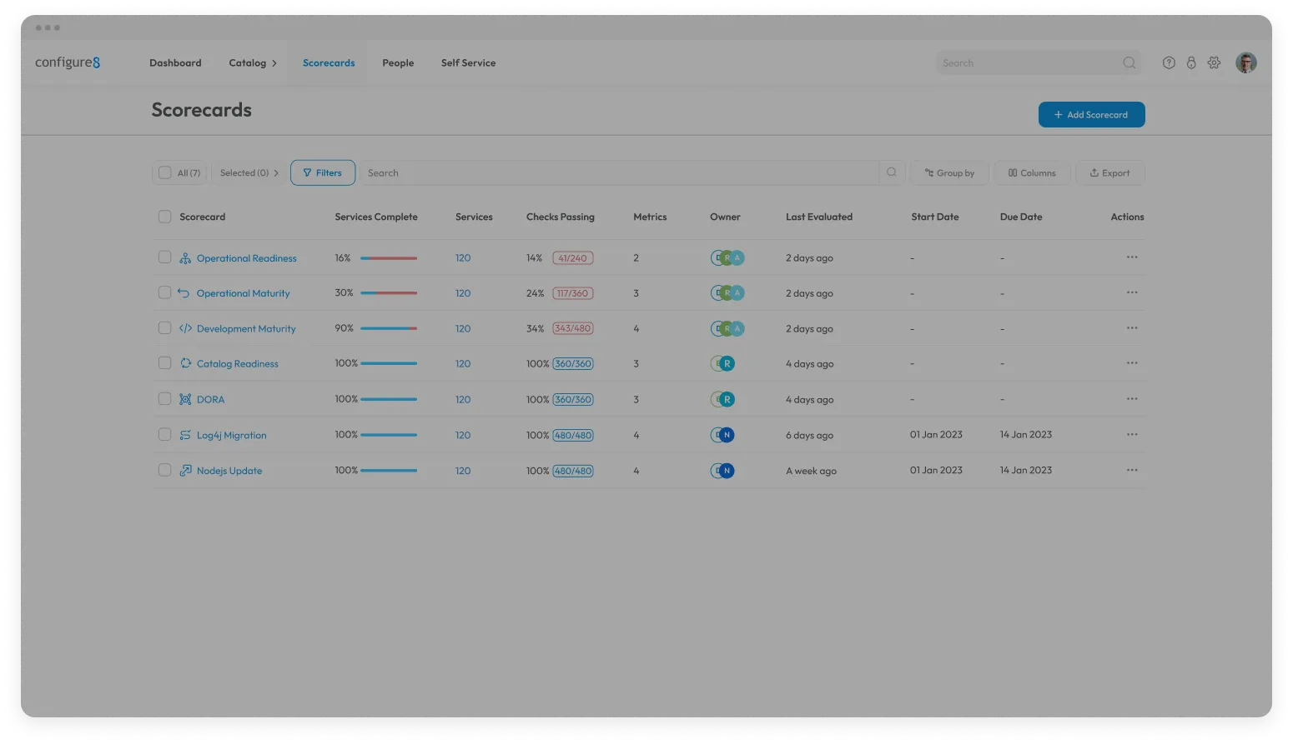Click owner avatar of Log4j Migration

722,435
